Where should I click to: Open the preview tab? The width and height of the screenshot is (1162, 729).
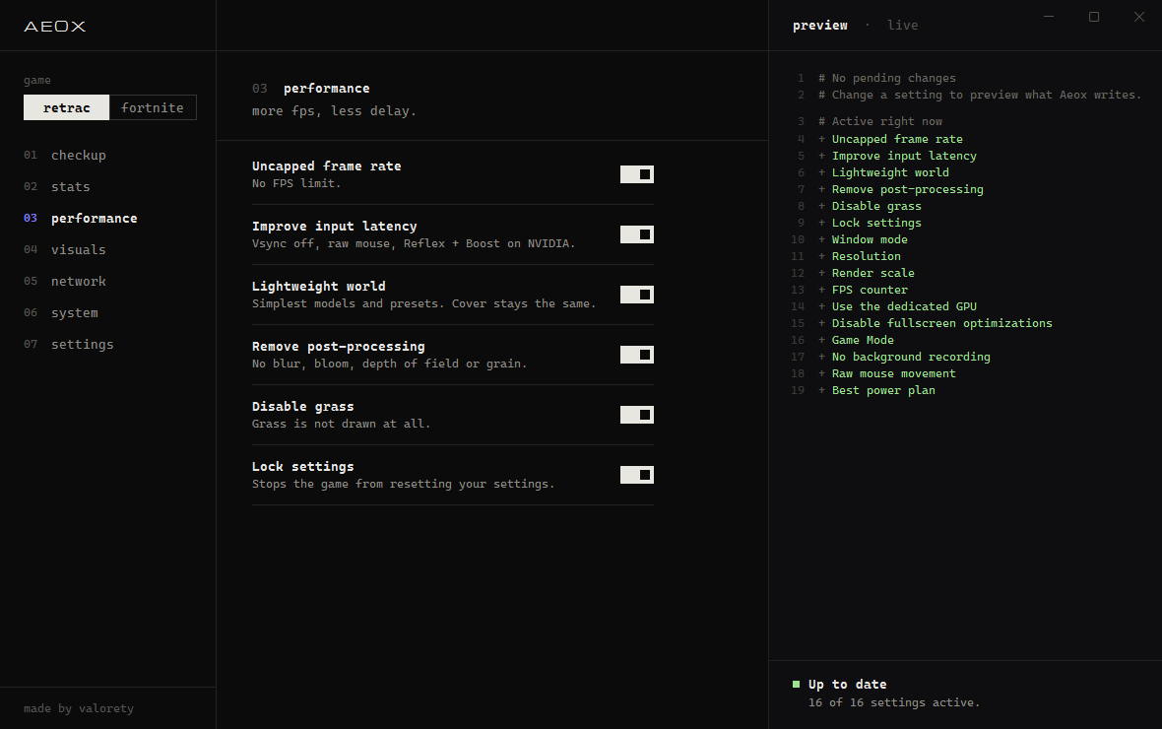pos(819,26)
